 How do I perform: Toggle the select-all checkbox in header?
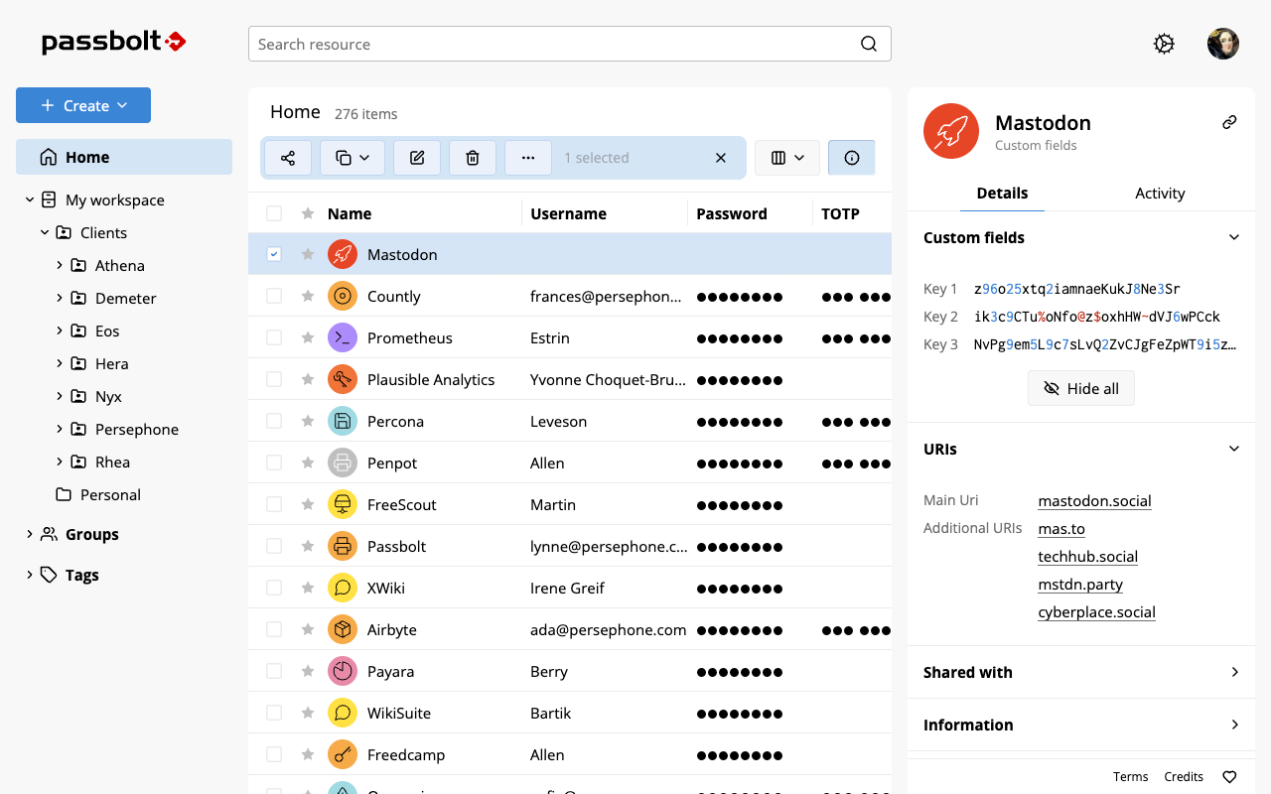point(274,213)
